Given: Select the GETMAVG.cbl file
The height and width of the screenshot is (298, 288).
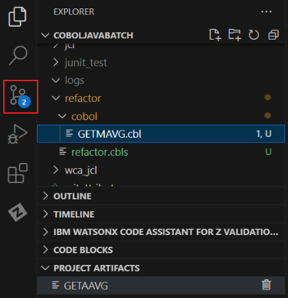Looking at the screenshot, I should [161, 134].
